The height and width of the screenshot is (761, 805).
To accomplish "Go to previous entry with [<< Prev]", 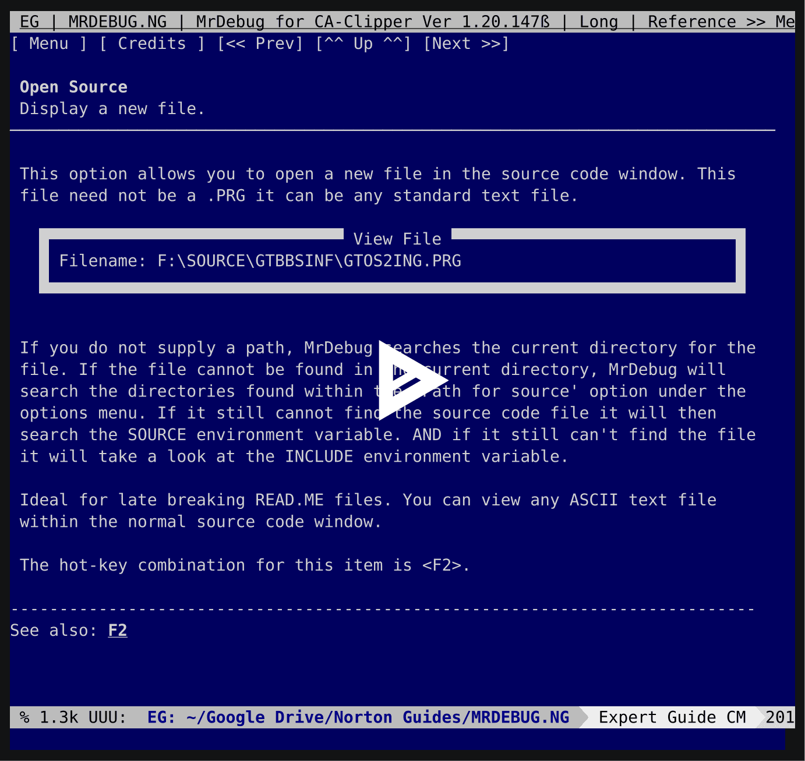I will click(x=260, y=44).
